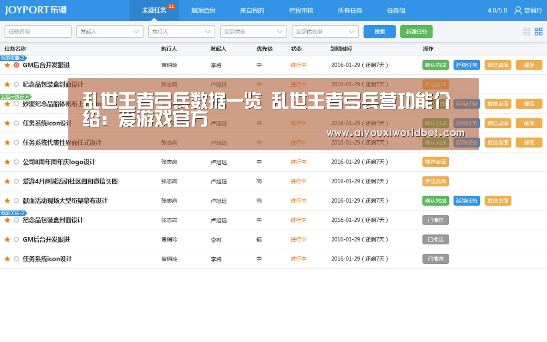The image size is (547, 342).
Task: Select radio for 纪念品包装盒封面设计 under 我的关注
Action: click(x=16, y=220)
